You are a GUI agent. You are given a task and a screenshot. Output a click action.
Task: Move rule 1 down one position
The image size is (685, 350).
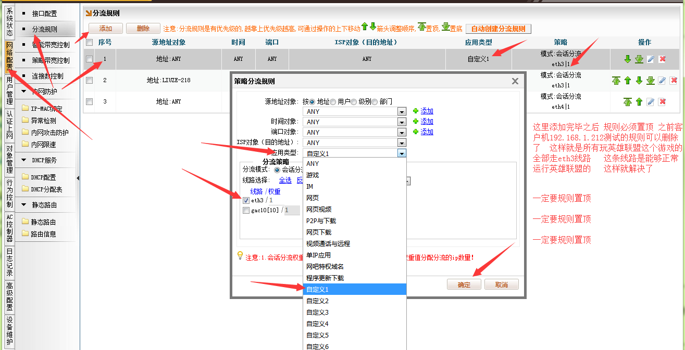(628, 59)
